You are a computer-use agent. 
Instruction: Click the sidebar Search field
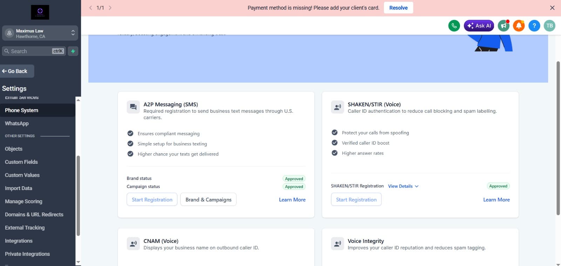click(34, 51)
